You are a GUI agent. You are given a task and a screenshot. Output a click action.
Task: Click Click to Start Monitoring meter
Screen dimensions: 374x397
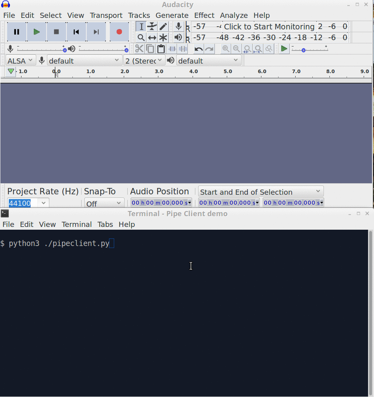click(269, 27)
